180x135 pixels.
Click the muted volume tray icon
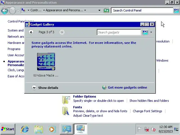click(x=153, y=129)
